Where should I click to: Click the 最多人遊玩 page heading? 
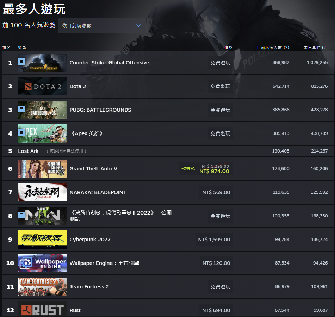coord(34,9)
